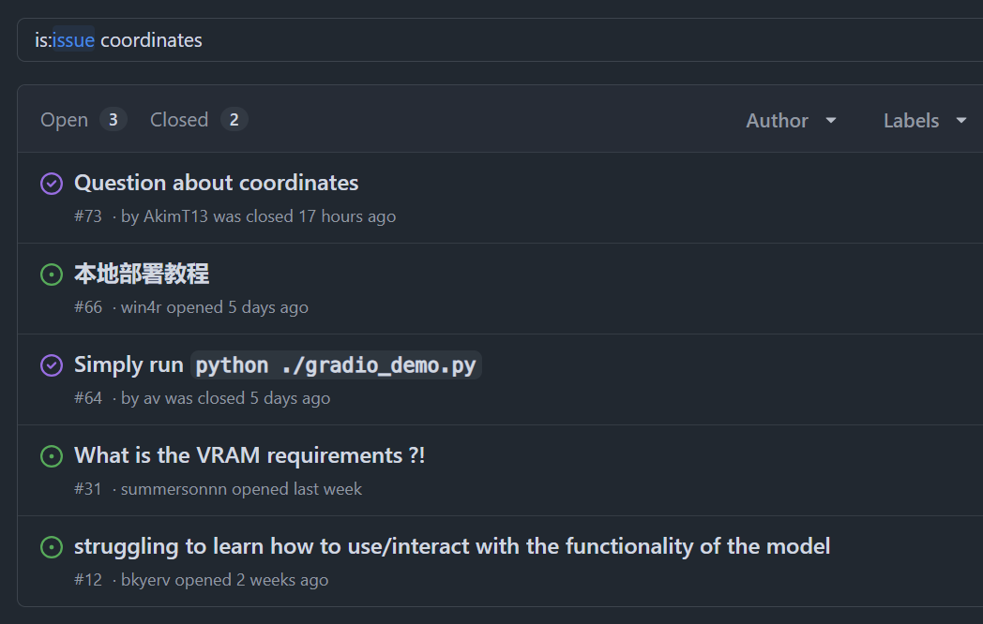Viewport: 983px width, 624px height.
Task: Open What is the VRAM requirements issue
Action: click(x=250, y=455)
